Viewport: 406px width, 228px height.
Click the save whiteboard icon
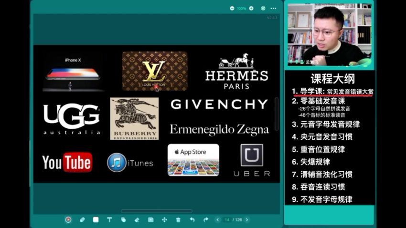tap(150, 220)
